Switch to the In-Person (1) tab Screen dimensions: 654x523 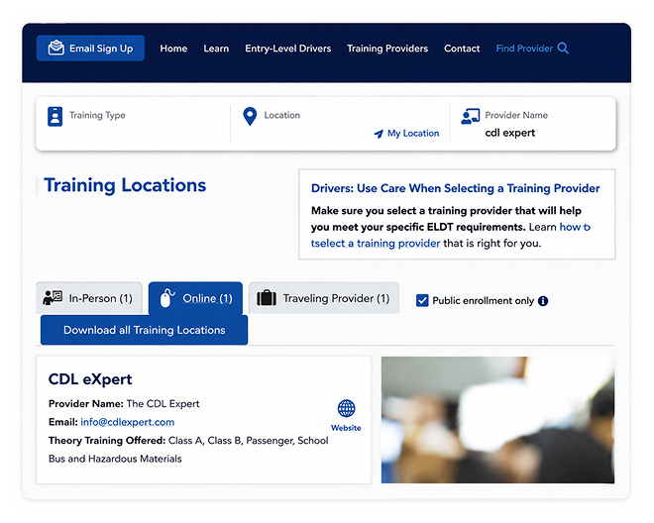click(89, 298)
